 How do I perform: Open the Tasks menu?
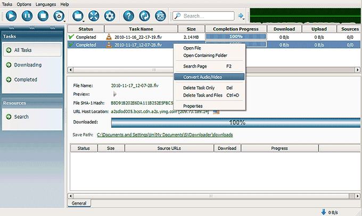(7, 4)
